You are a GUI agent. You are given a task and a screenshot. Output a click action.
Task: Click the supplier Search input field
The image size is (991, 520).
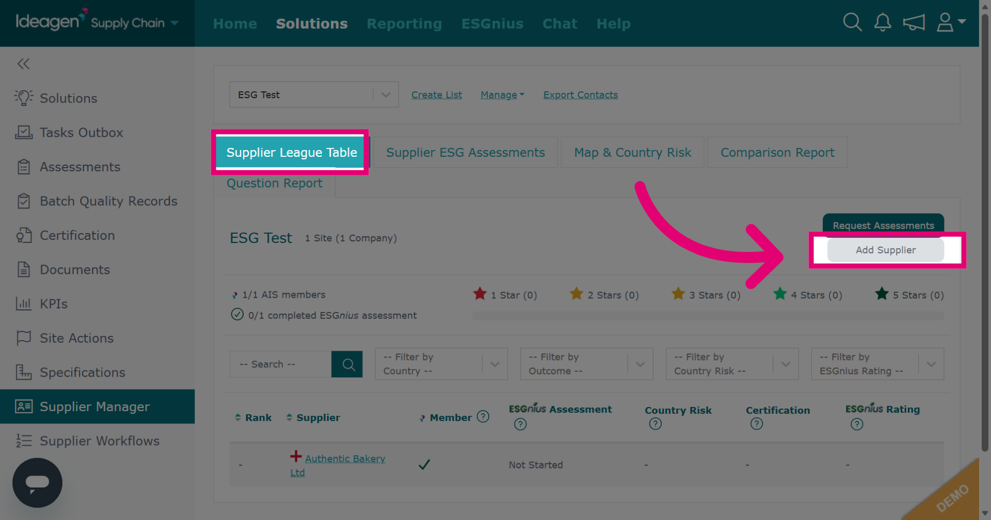[280, 364]
